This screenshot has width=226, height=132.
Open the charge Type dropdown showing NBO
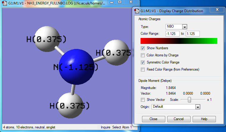pos(184,27)
